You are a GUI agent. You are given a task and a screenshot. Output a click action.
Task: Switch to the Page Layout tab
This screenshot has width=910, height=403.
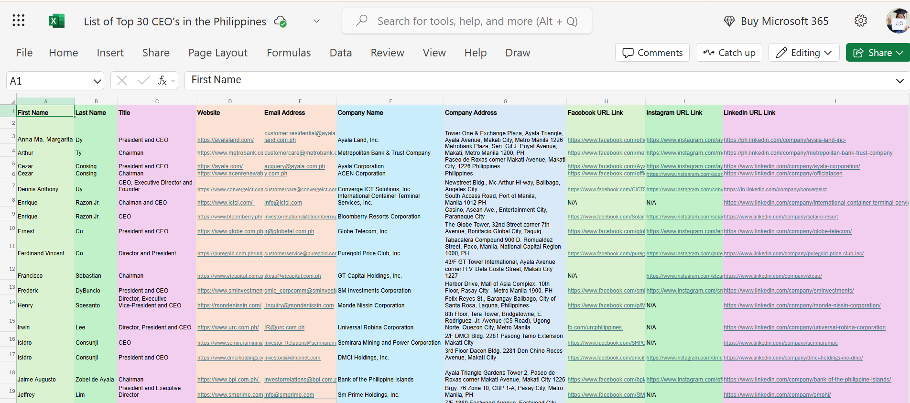[x=218, y=53]
